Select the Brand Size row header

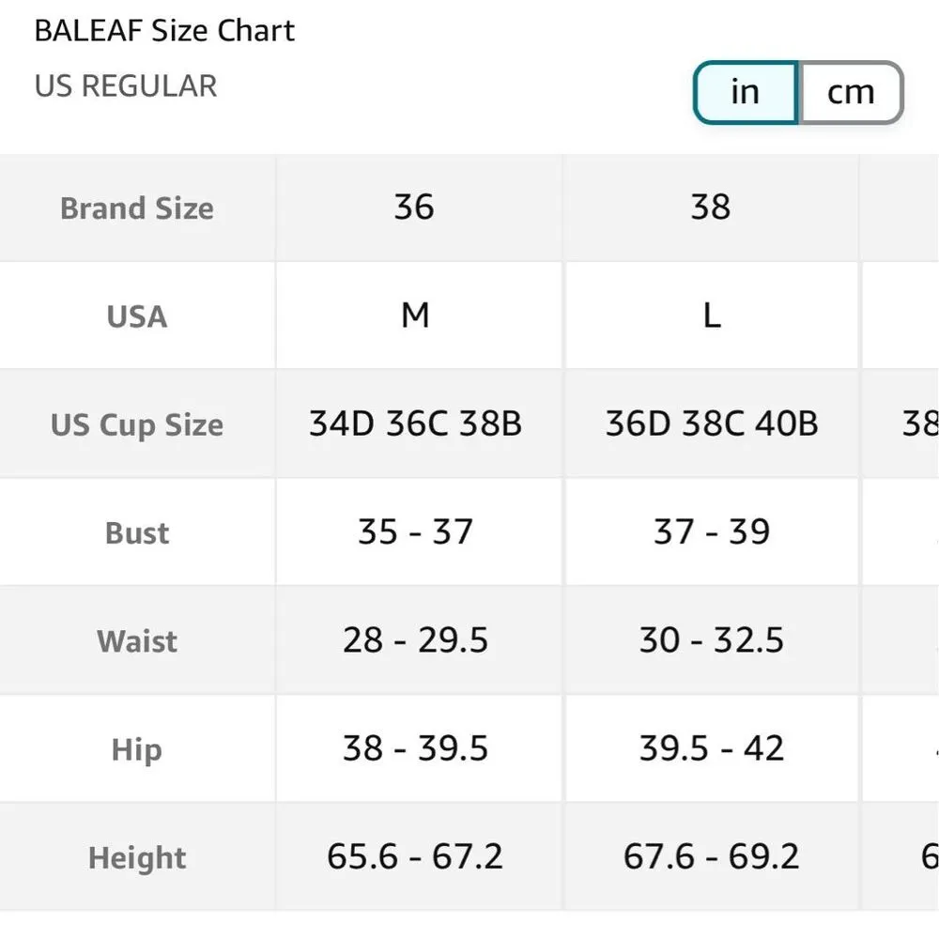click(x=136, y=208)
